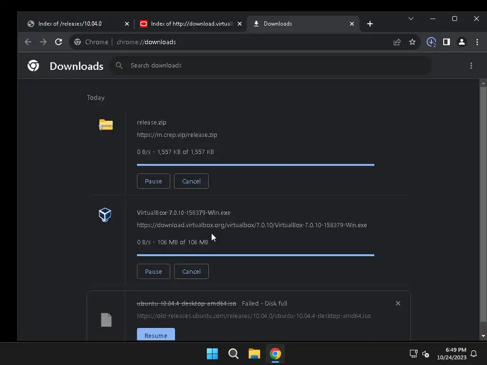Click the search magnifier icon in downloads
Viewport: 487px width, 365px height.
pyautogui.click(x=119, y=66)
